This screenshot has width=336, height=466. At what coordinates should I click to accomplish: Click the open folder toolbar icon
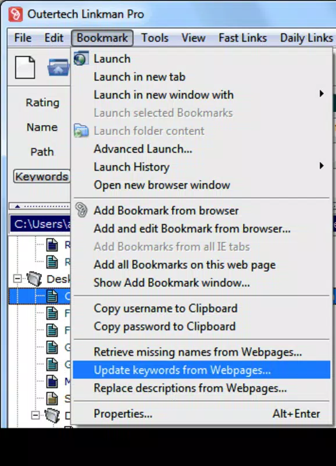[x=58, y=68]
